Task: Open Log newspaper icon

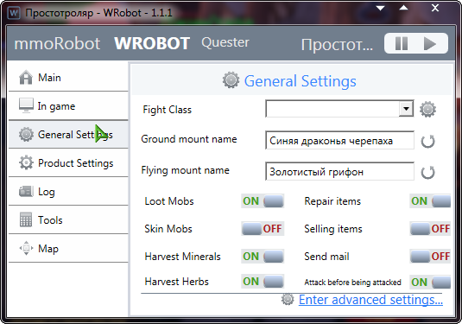Action: click(26, 191)
